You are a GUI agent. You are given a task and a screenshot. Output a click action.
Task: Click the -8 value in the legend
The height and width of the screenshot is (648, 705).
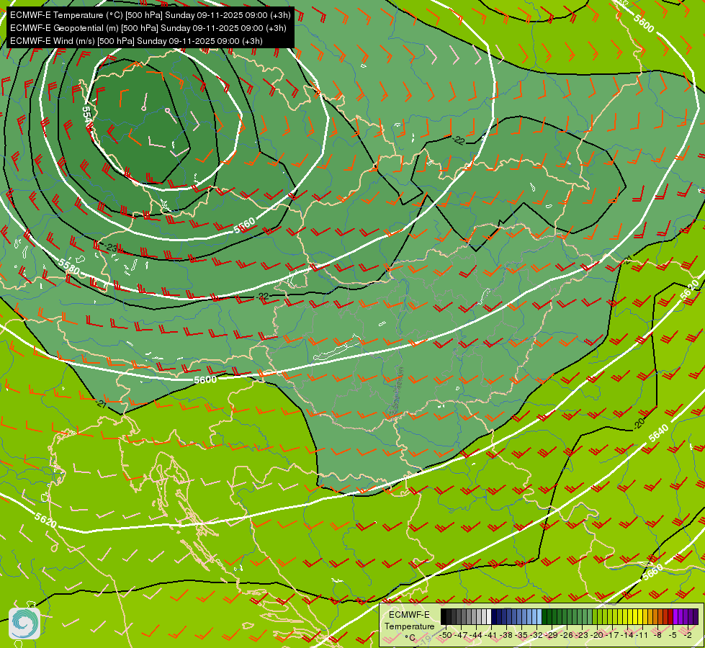pyautogui.click(x=657, y=635)
